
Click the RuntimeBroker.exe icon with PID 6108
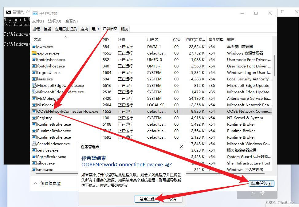tap(34, 124)
